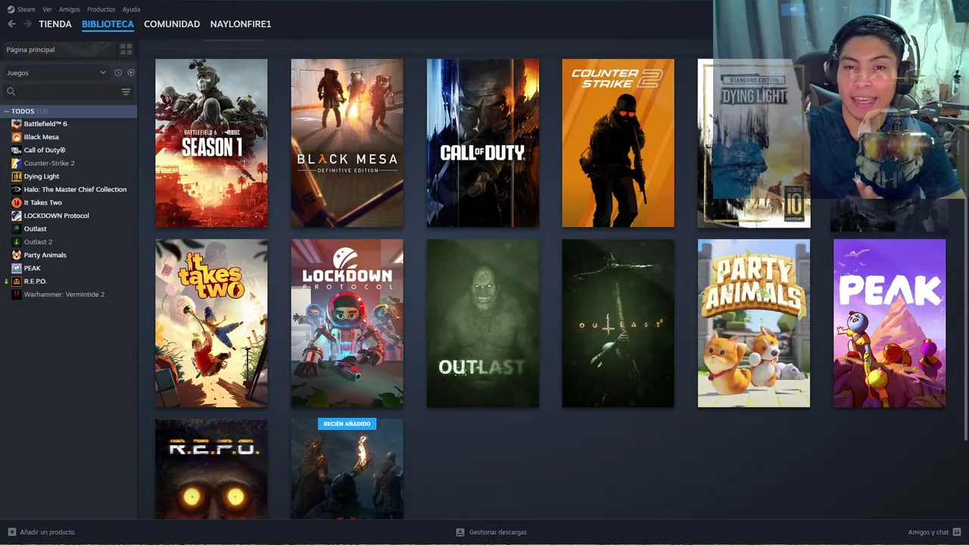Open Black Mesa Definitive Edition cover
Image resolution: width=969 pixels, height=545 pixels.
(x=347, y=143)
